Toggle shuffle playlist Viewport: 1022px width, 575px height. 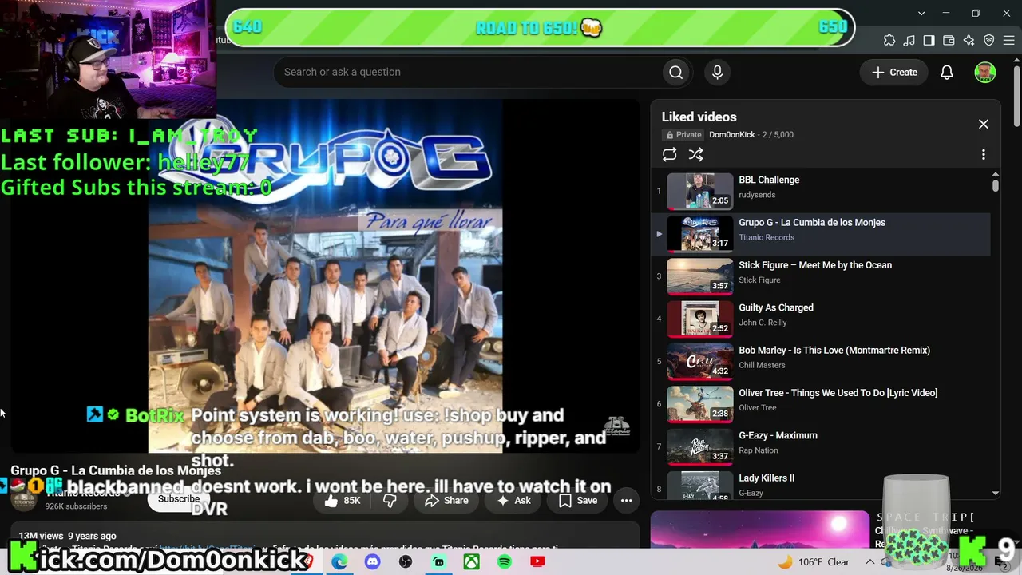pyautogui.click(x=696, y=155)
